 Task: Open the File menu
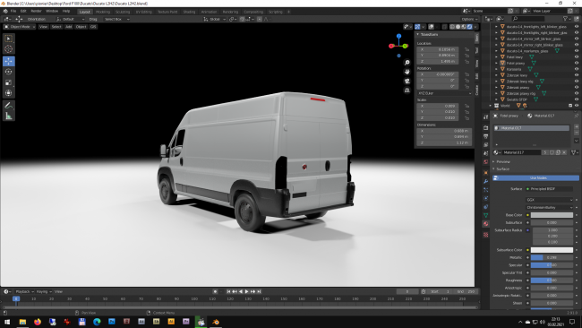pos(13,12)
